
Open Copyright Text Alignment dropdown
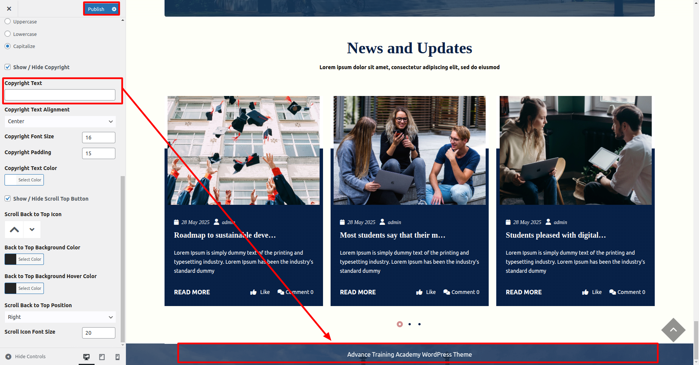60,121
